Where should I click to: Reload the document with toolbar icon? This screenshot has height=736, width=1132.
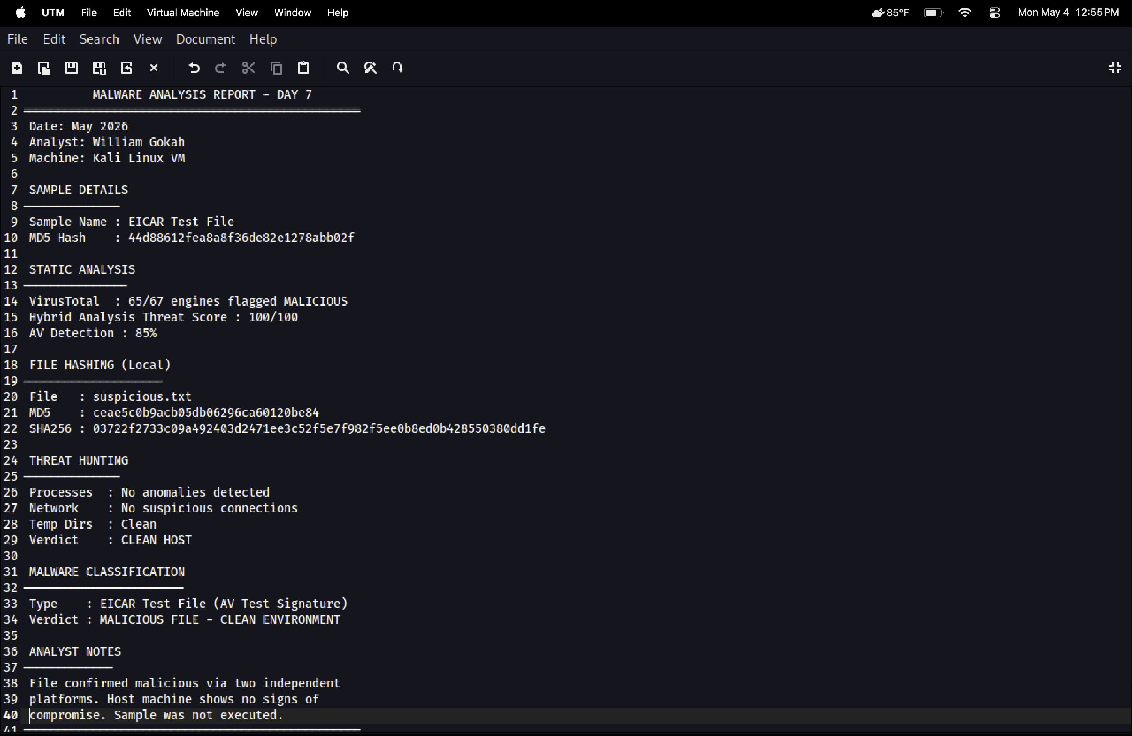point(127,68)
